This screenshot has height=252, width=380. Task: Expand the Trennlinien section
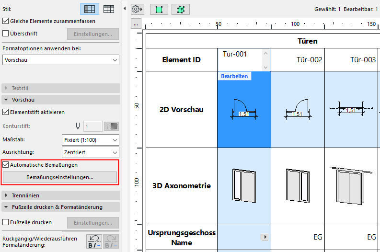(61, 195)
